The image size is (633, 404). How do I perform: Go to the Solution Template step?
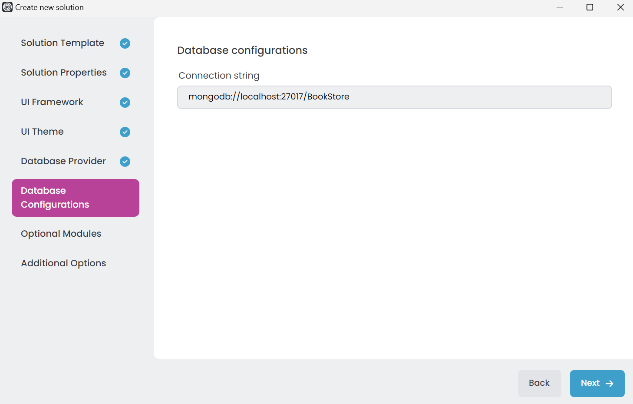[x=63, y=43]
